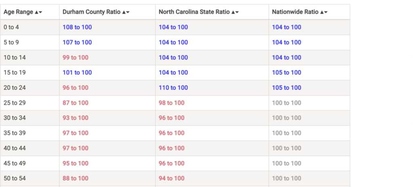413x187 pixels.
Task: Select the 10 to 14 age range cell
Action: point(15,58)
